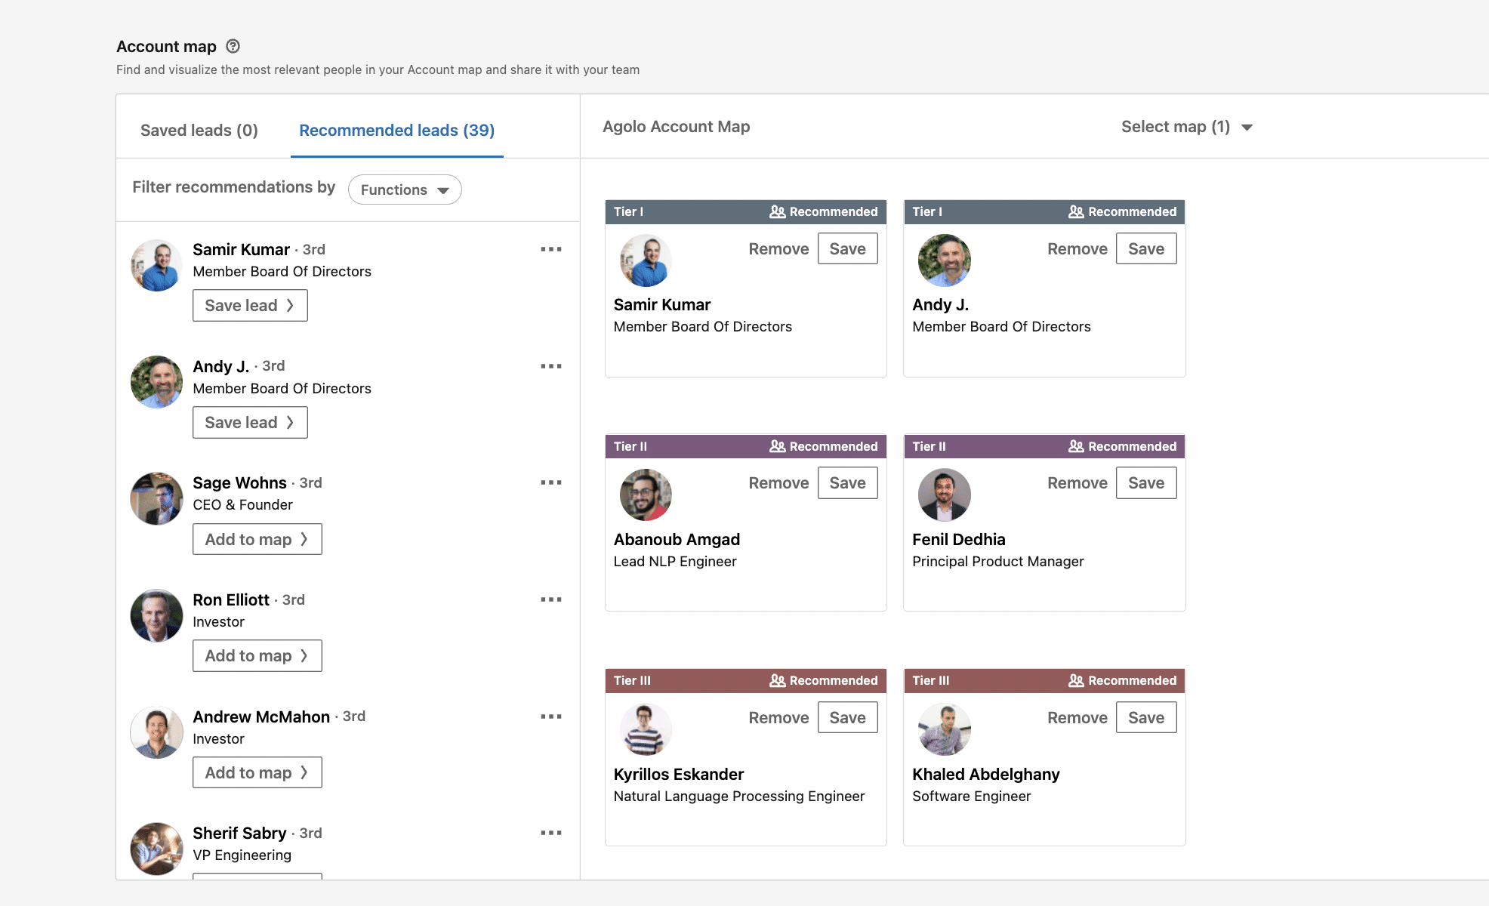Click the Recommended people icon on Samir Kumar card
Viewport: 1489px width, 906px height.
778,212
